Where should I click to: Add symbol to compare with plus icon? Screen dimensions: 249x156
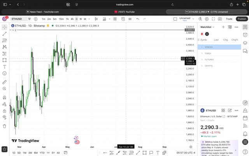(36, 19)
